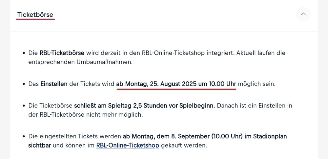Click the bullet before 'Die eingestellten Tickets'

pos(24,136)
